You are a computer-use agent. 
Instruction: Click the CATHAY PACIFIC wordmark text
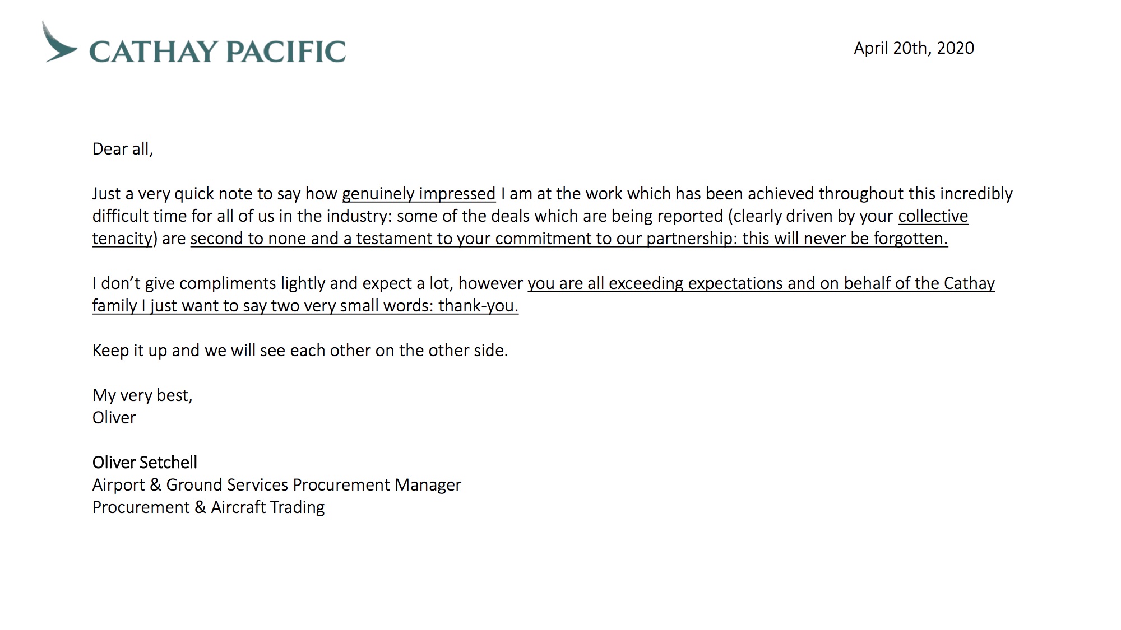[x=217, y=51]
